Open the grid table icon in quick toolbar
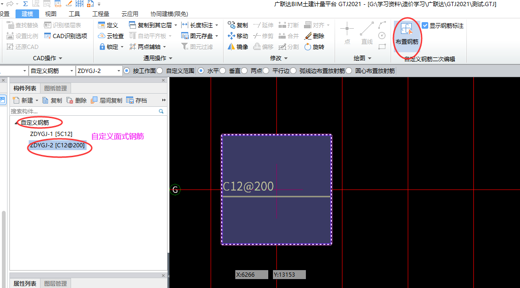Image resolution: width=520 pixels, height=288 pixels. 79,4
